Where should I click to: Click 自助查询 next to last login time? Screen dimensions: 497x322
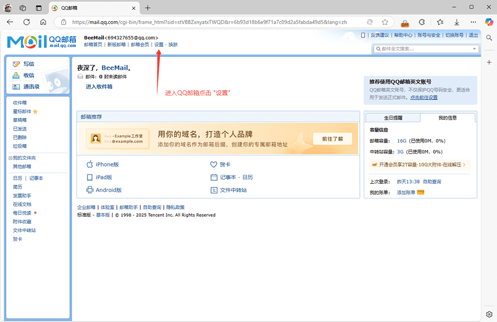pos(432,182)
